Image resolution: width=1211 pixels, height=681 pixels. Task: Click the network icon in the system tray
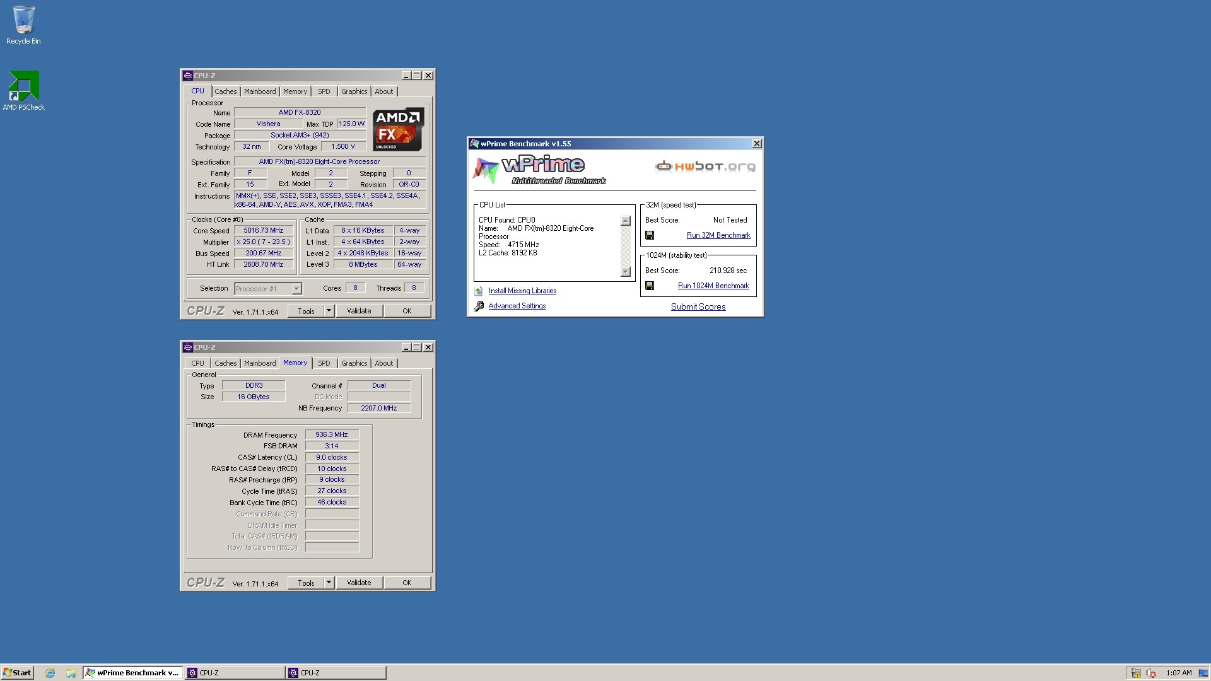[x=1135, y=673]
